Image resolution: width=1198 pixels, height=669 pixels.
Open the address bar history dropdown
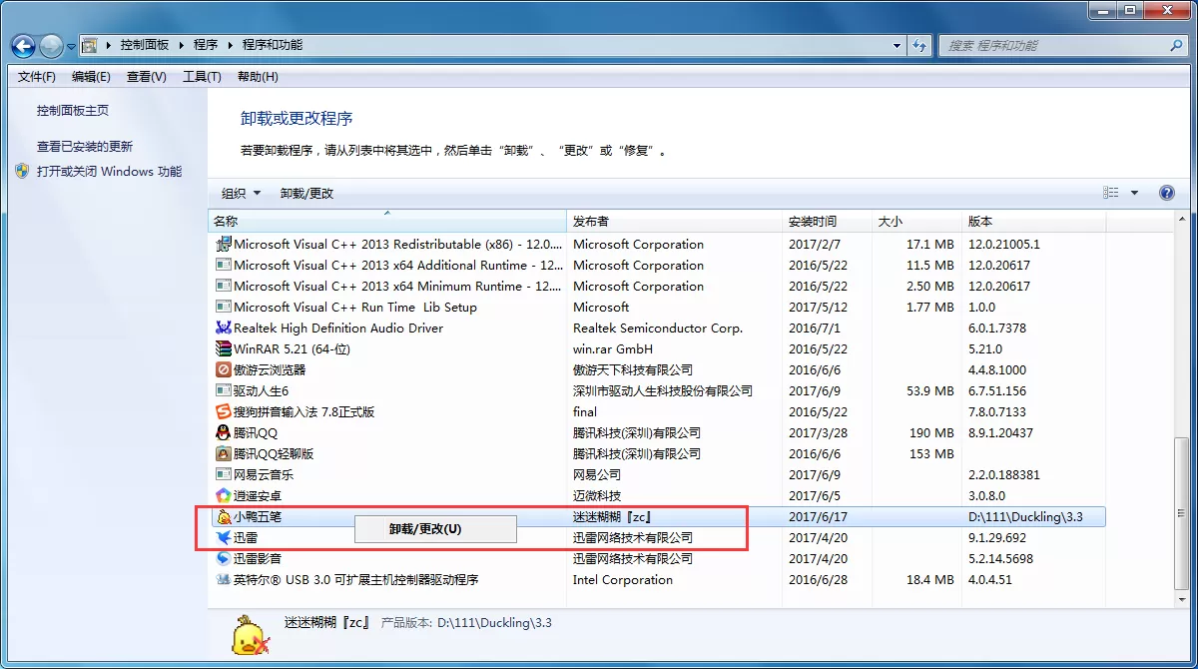[x=898, y=45]
